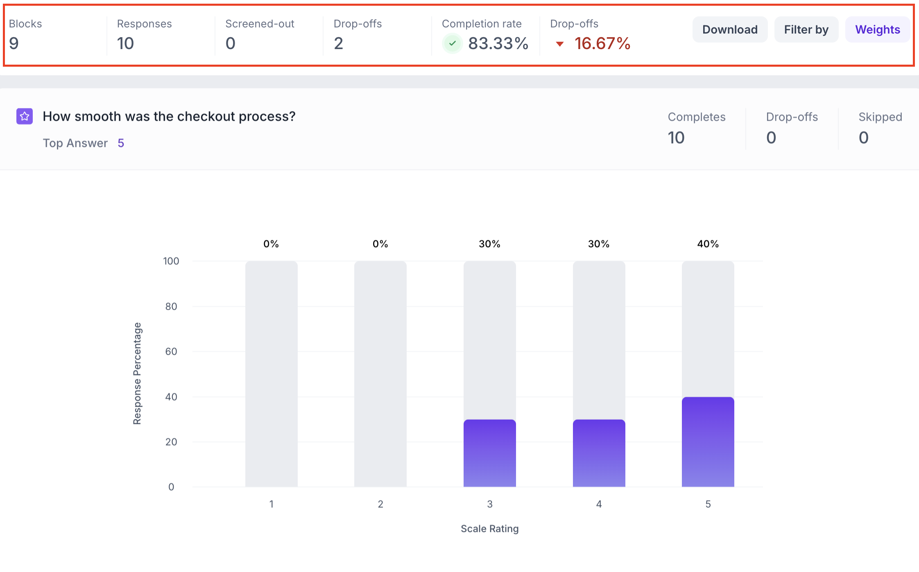Screen dimensions: 919x572
Task: Click the purple bar for rating 3
Action: (489, 453)
